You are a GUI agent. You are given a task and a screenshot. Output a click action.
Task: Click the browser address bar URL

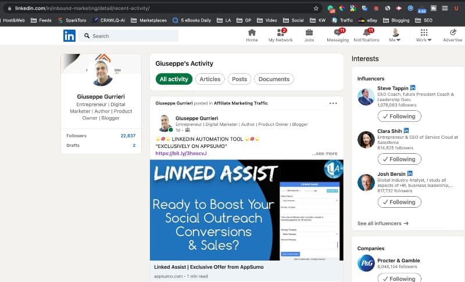pos(83,8)
